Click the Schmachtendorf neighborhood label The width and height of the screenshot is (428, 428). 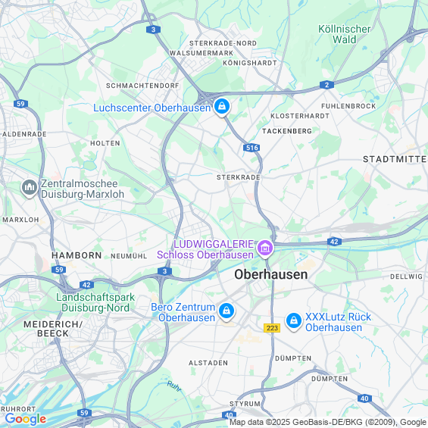tap(142, 86)
